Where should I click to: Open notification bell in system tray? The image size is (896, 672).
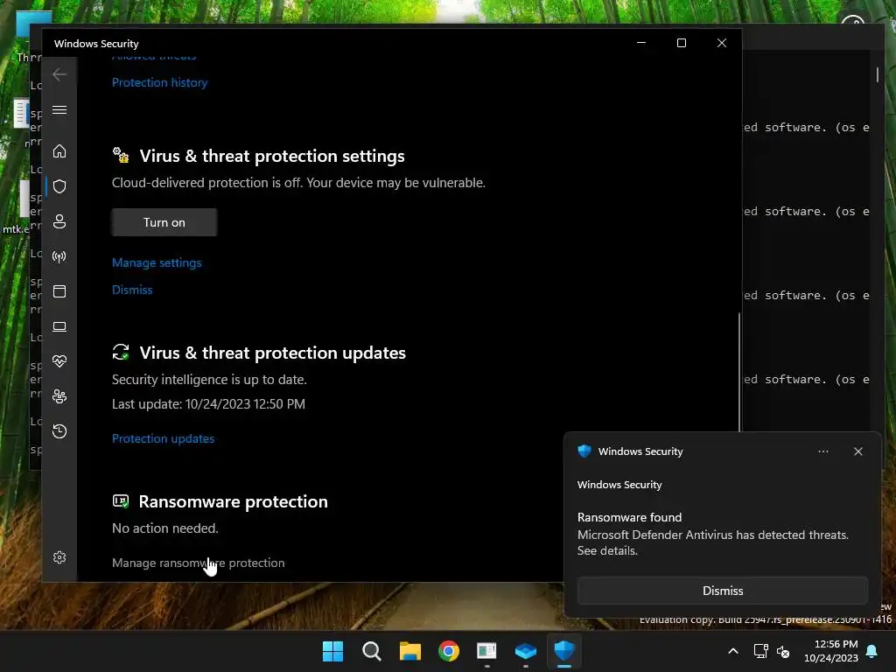pos(872,651)
